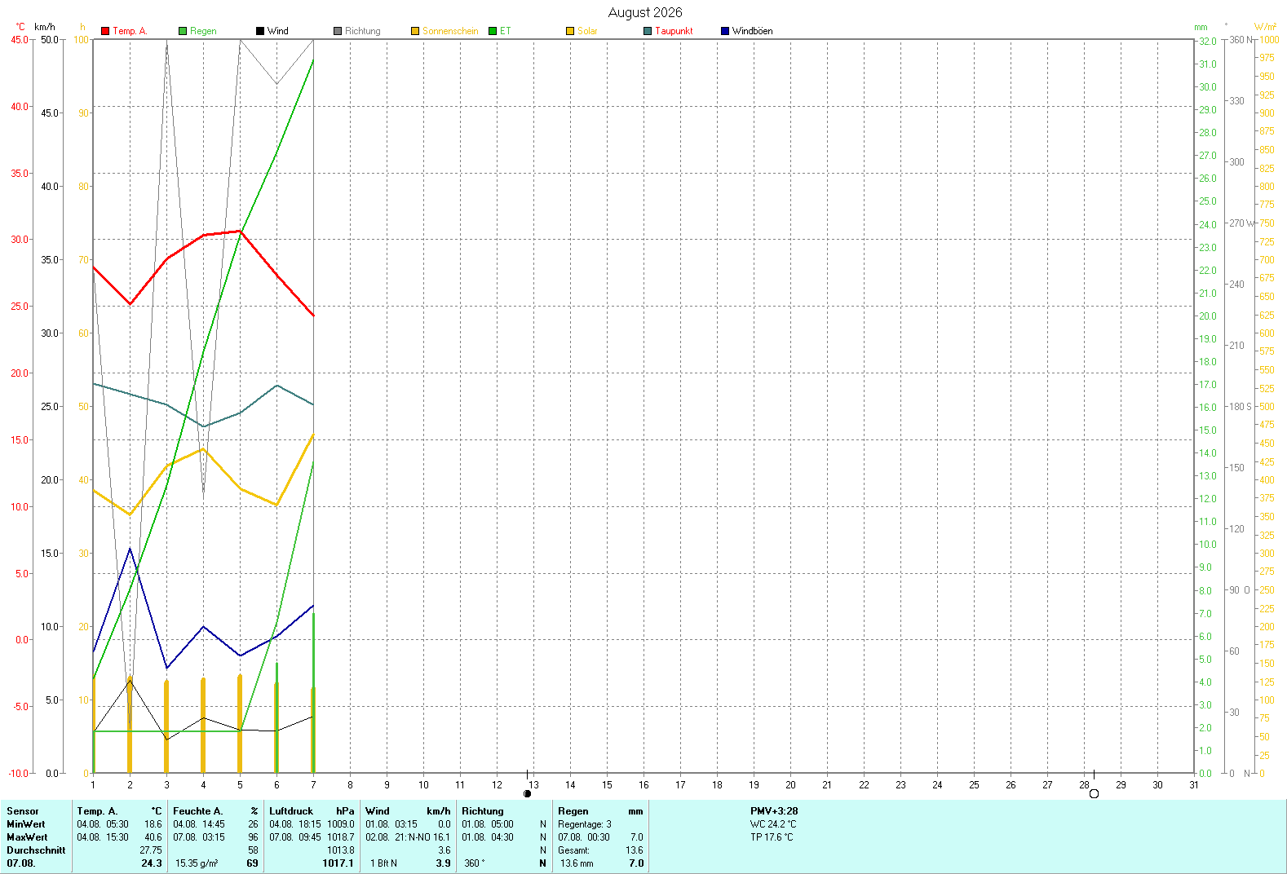Viewport: 1287px width, 874px height.
Task: Click the 'Regen' column header in the table
Action: (573, 811)
